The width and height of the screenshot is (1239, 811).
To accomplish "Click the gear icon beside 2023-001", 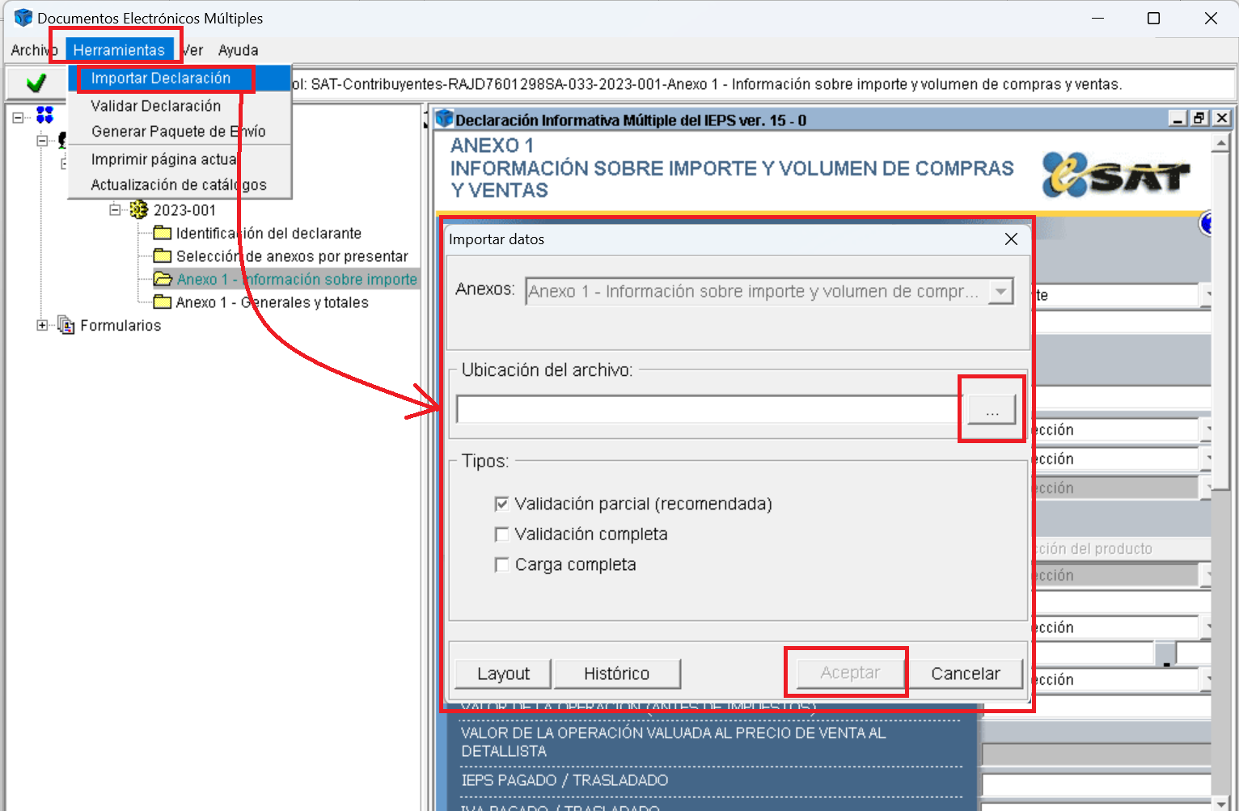I will pyautogui.click(x=139, y=210).
